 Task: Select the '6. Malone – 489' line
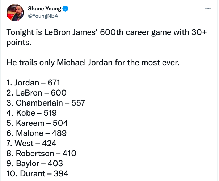[x=37, y=133]
